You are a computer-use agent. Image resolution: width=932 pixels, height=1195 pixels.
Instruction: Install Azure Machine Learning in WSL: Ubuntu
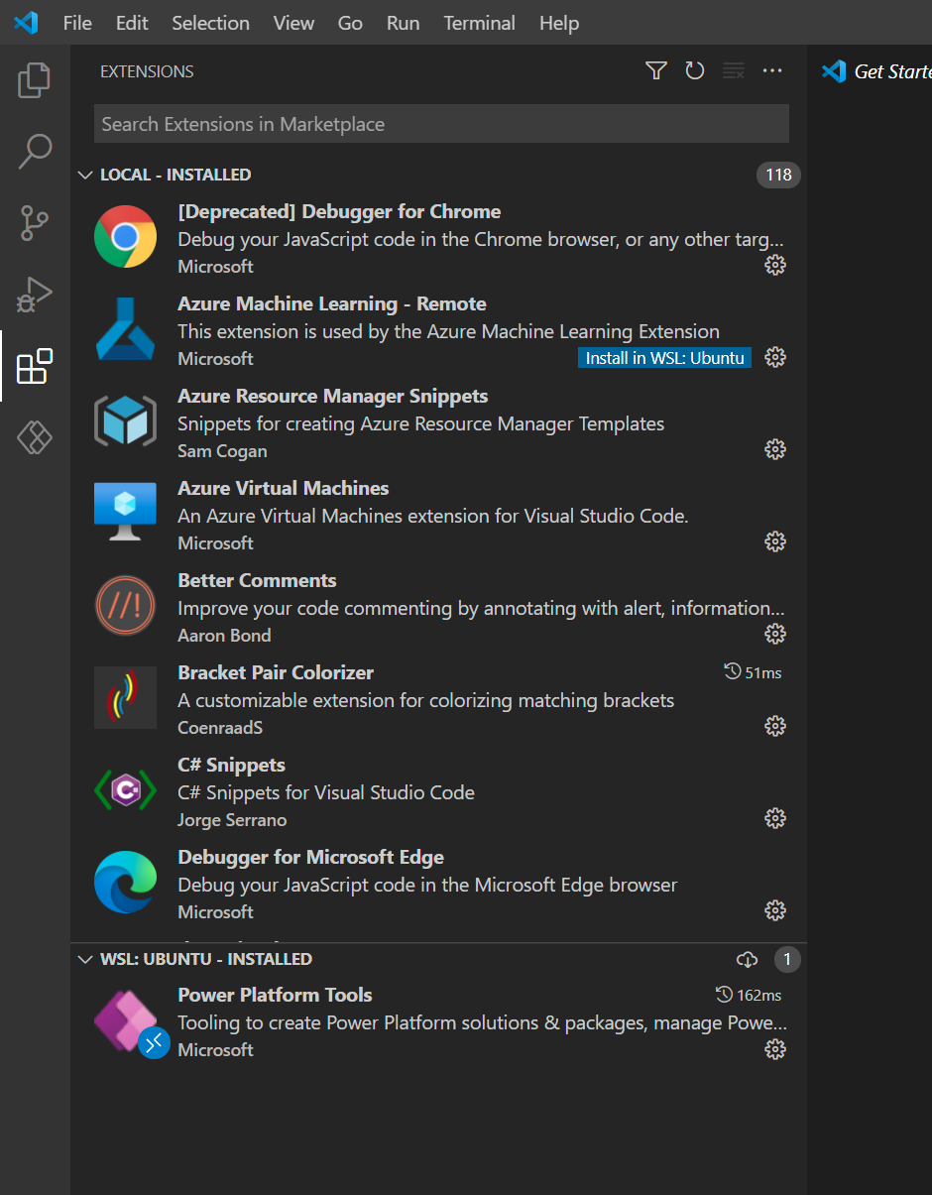[664, 357]
